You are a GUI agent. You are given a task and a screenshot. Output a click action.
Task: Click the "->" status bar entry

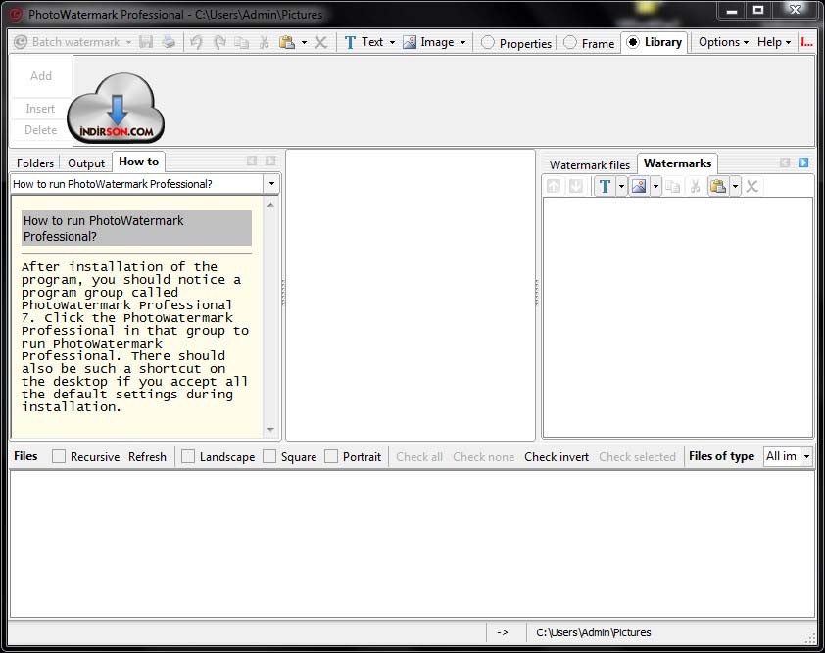(x=503, y=633)
